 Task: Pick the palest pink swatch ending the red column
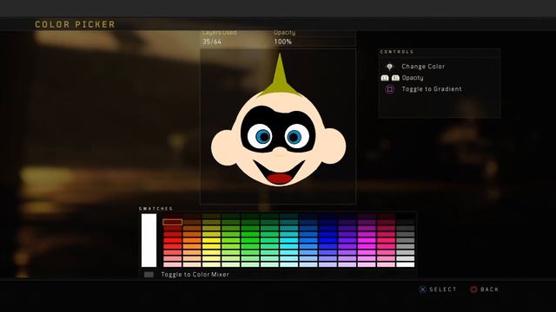coord(173,264)
